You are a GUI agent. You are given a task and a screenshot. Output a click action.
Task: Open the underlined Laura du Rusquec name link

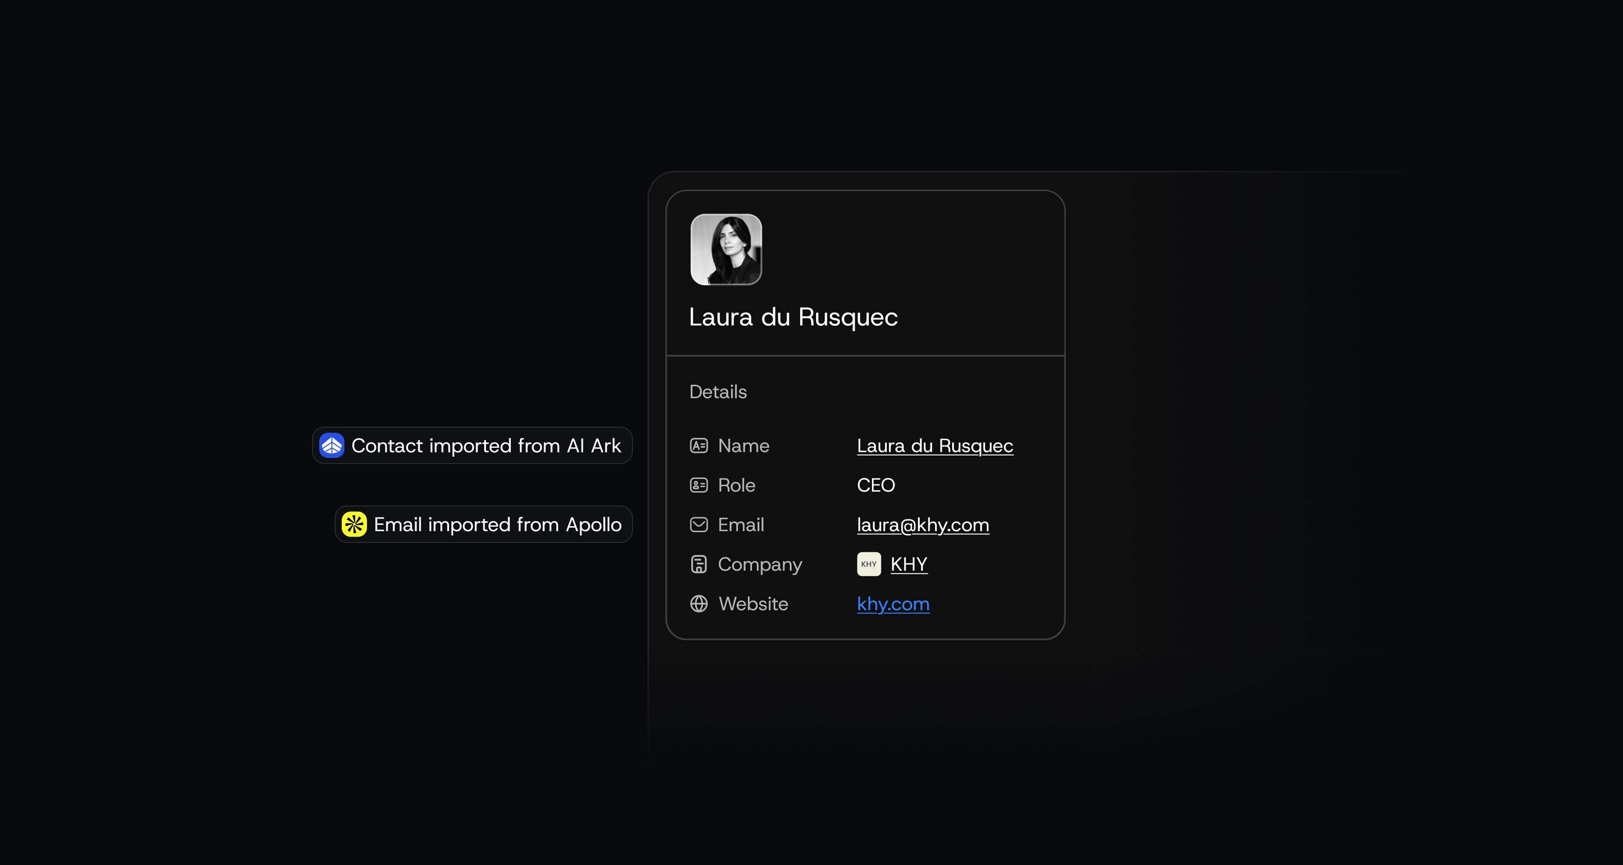[x=935, y=446]
